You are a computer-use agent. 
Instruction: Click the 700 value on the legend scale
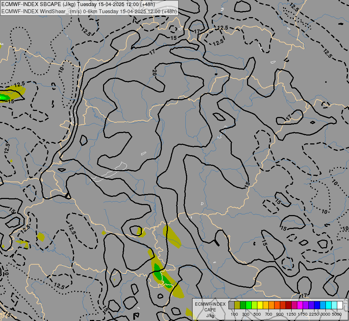click(269, 314)
